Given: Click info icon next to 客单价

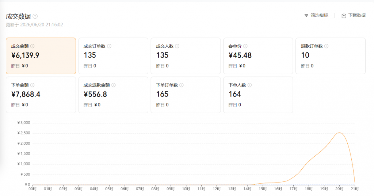Looking at the screenshot, I should 245,46.
